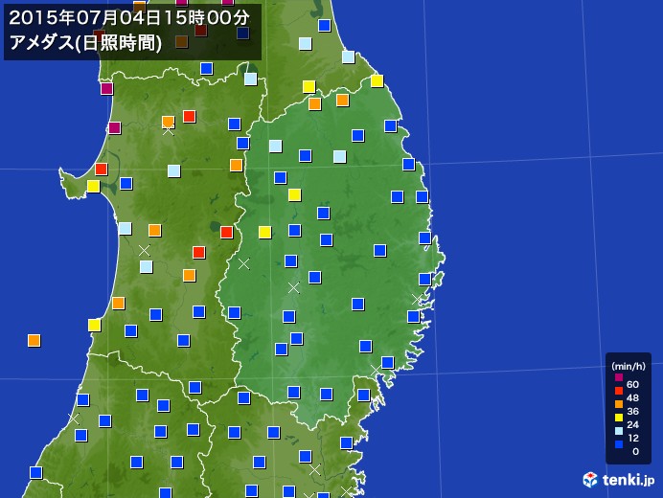Click legend value 12
The width and height of the screenshot is (663, 498).
tap(633, 438)
